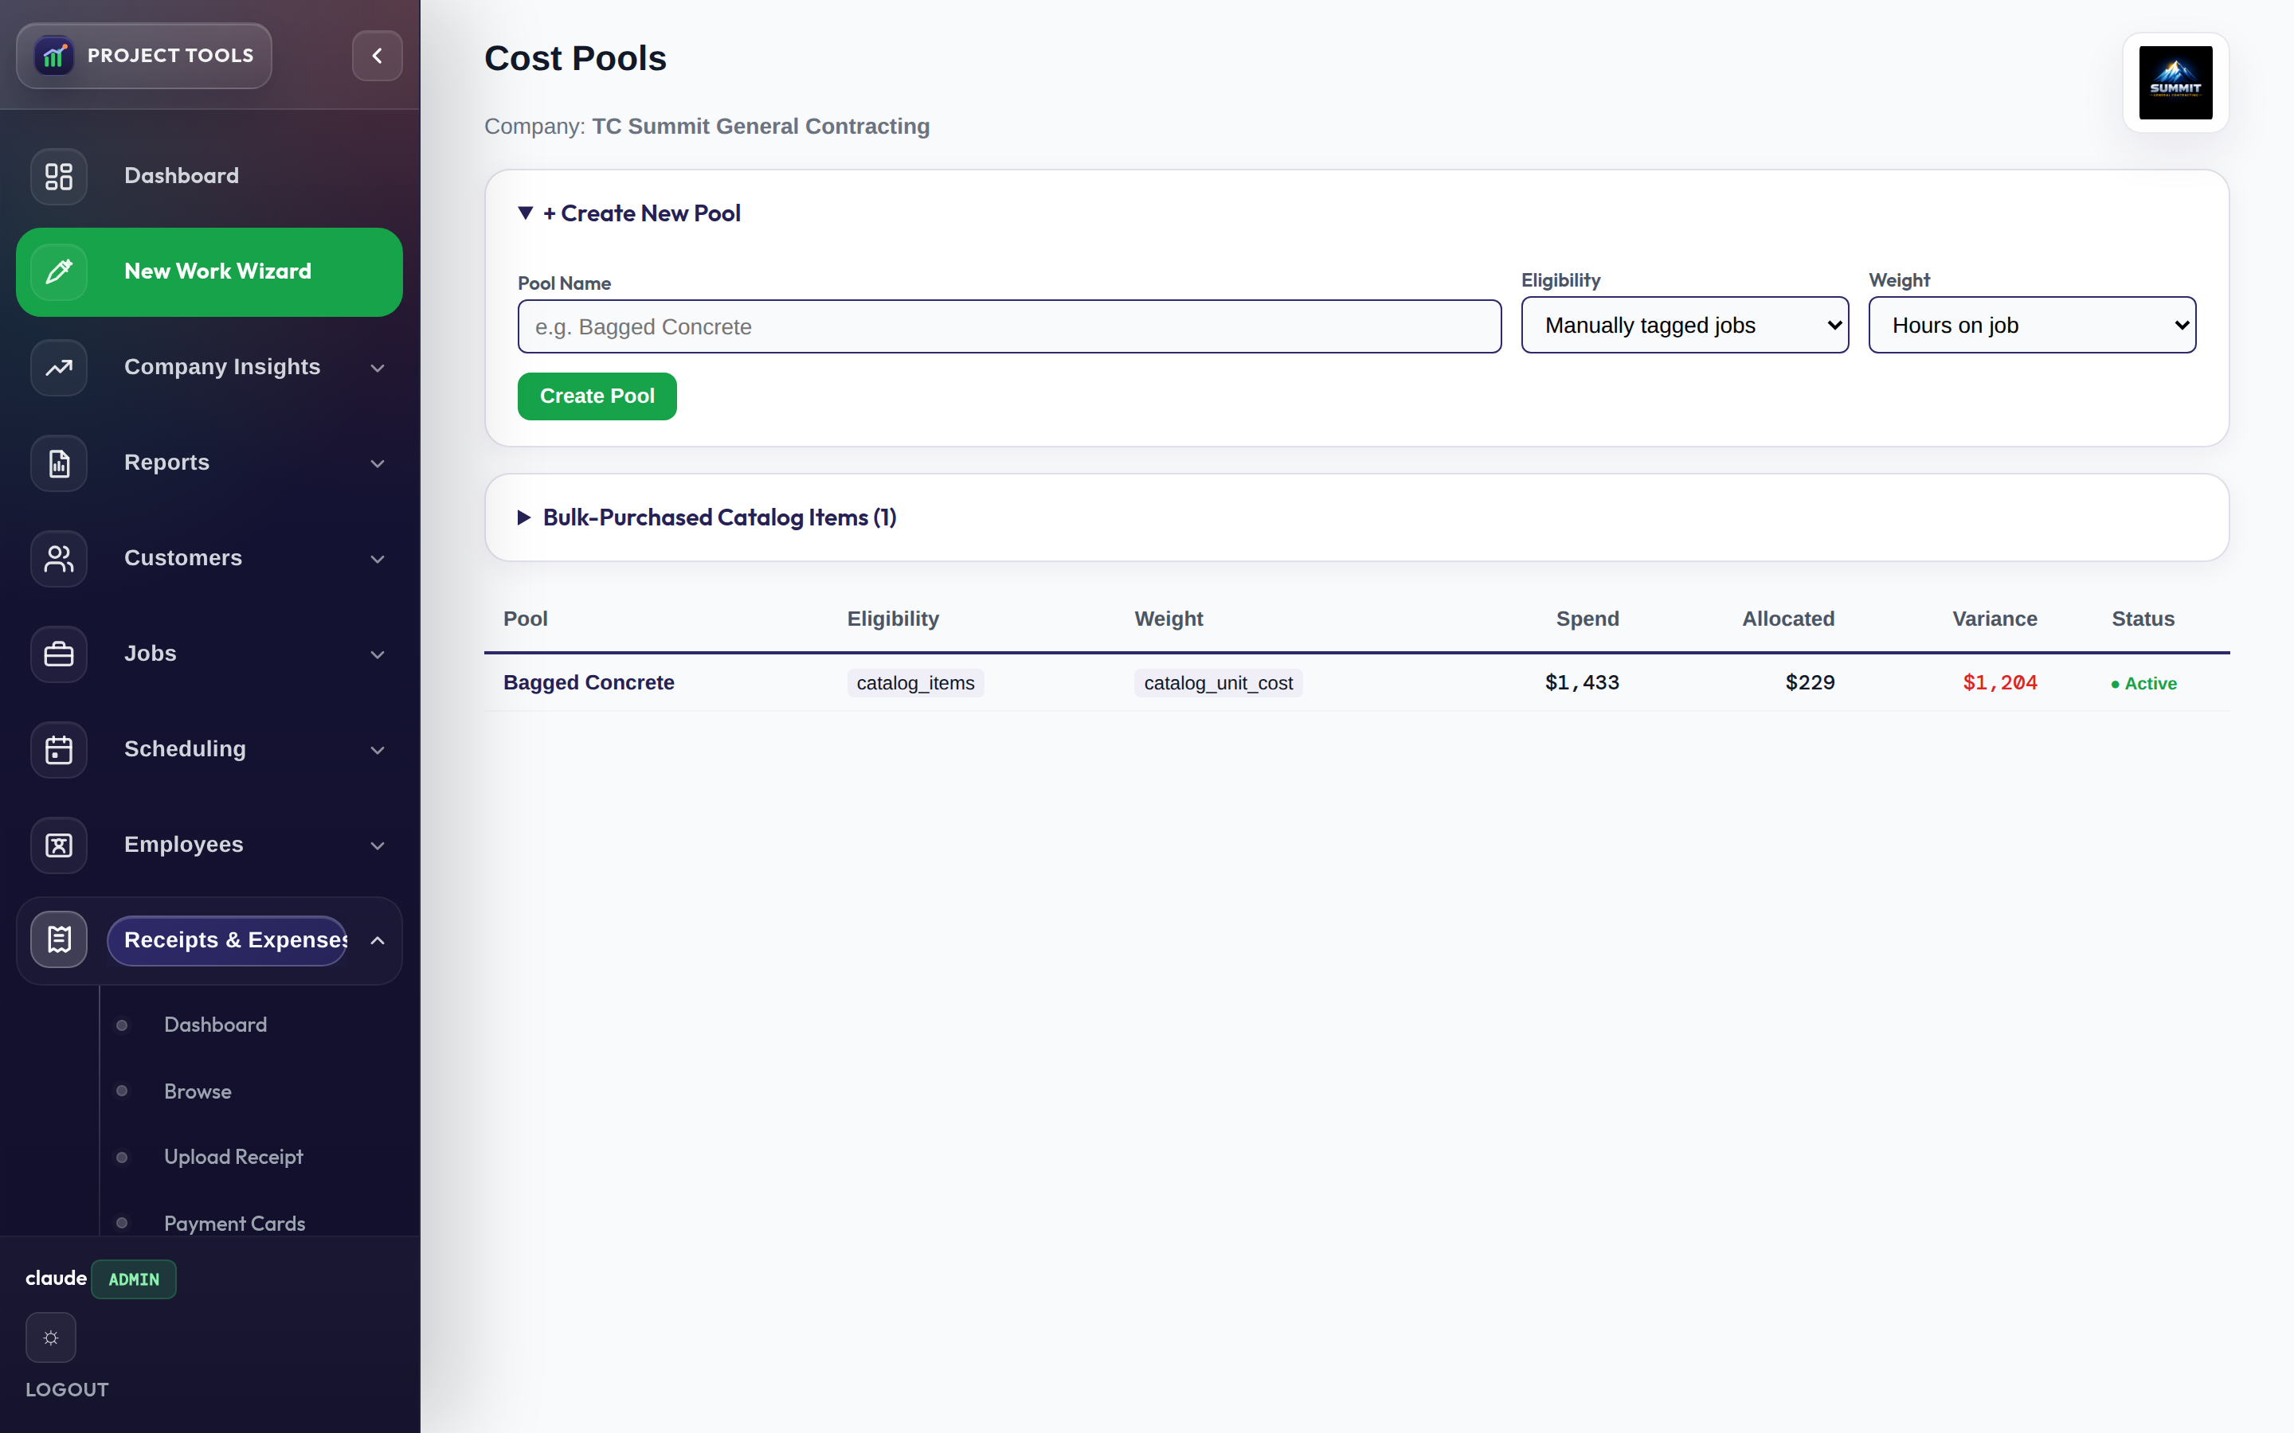The height and width of the screenshot is (1433, 2294).
Task: Click the LOGOUT link
Action: pyautogui.click(x=67, y=1389)
